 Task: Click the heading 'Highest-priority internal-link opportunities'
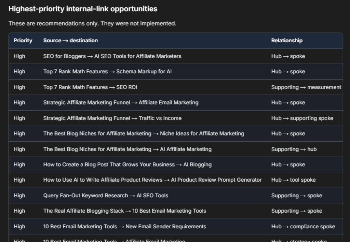tap(83, 9)
